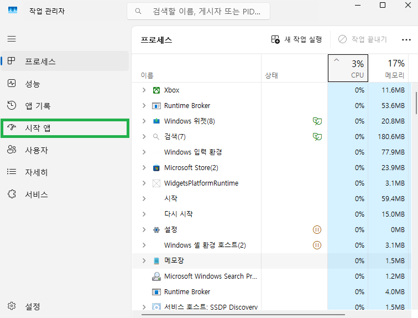The image size is (418, 318).
Task: Expand the Microsoft Store(2) group
Action: (x=144, y=168)
